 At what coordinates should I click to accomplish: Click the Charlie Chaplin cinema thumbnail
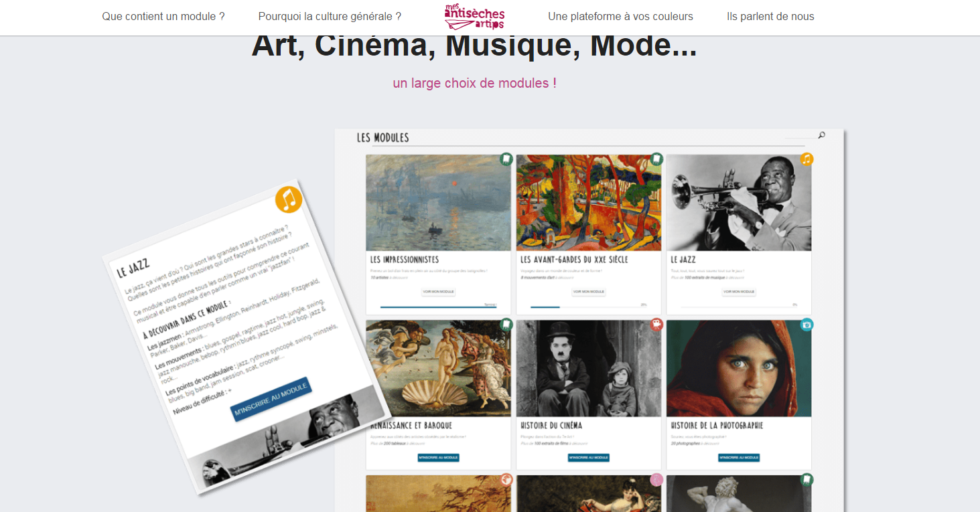tap(589, 369)
